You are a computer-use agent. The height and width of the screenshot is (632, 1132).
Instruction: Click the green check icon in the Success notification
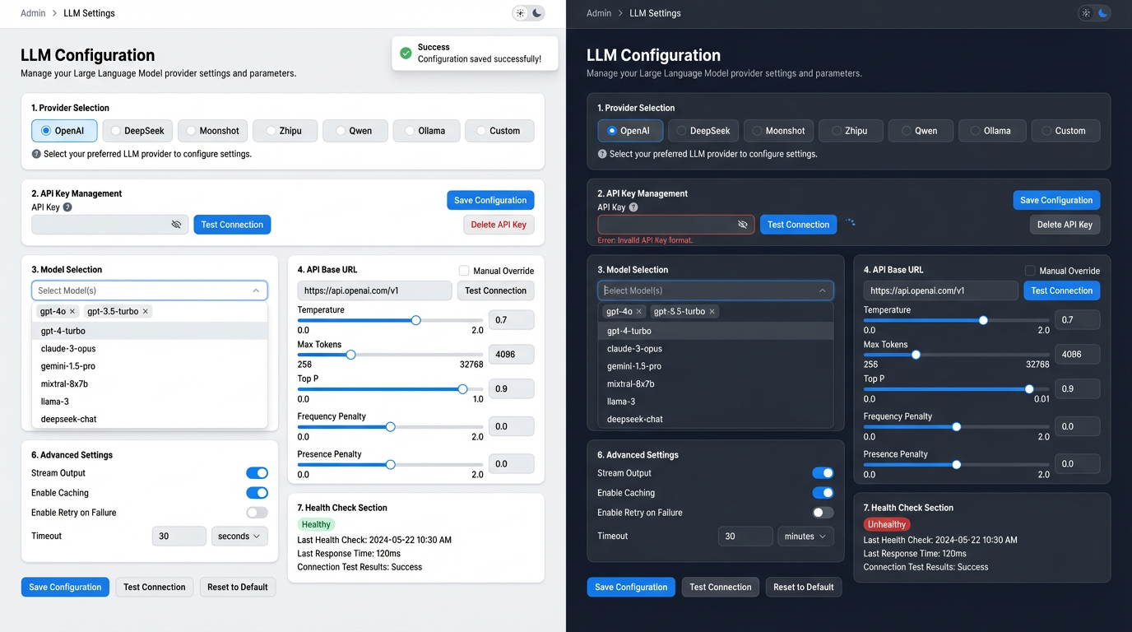tap(406, 53)
